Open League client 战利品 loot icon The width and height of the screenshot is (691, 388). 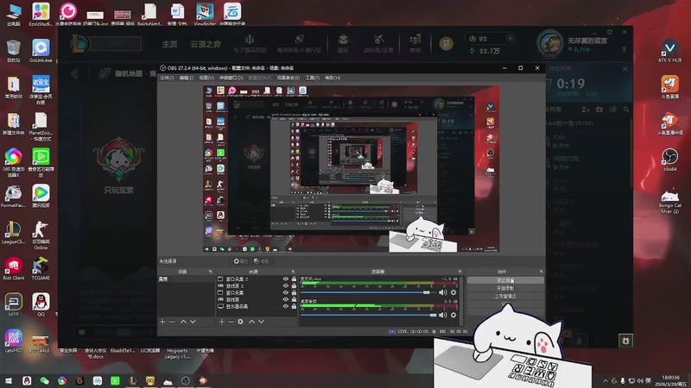378,44
